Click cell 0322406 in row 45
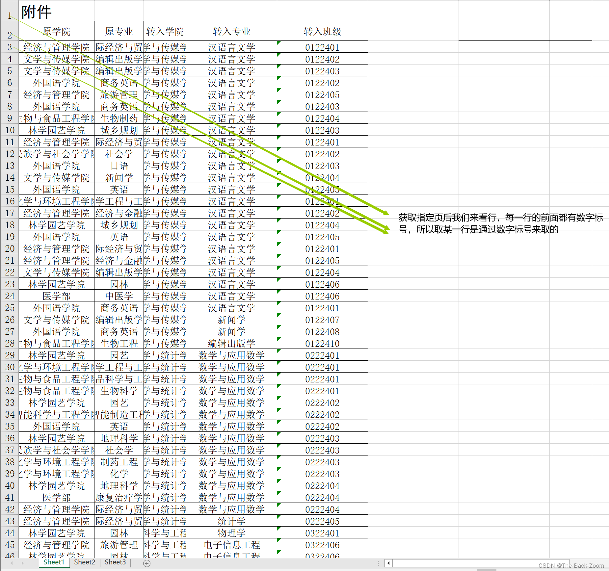This screenshot has width=609, height=571. pyautogui.click(x=322, y=545)
